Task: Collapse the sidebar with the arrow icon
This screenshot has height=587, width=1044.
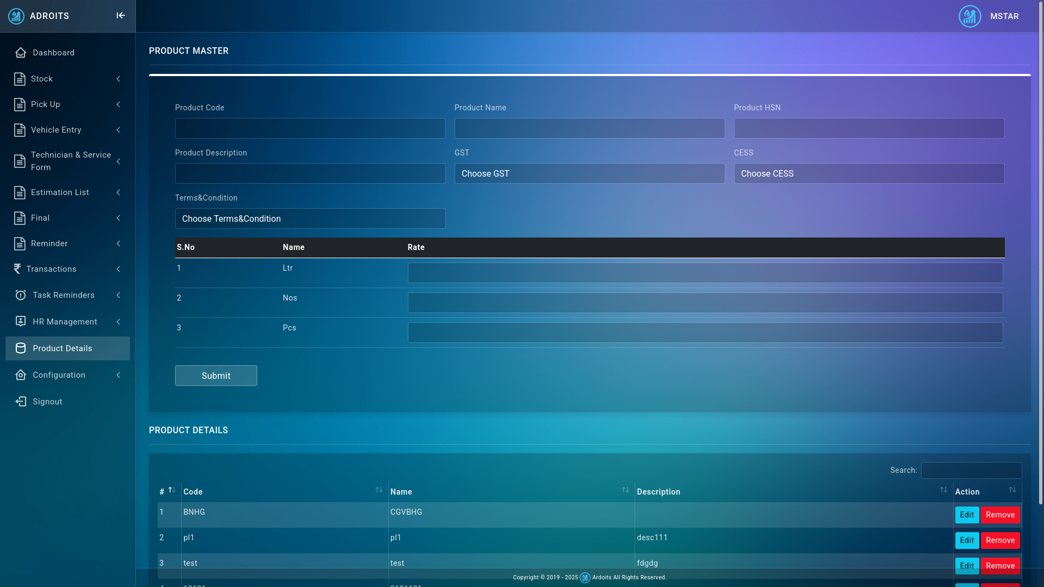Action: pyautogui.click(x=121, y=16)
